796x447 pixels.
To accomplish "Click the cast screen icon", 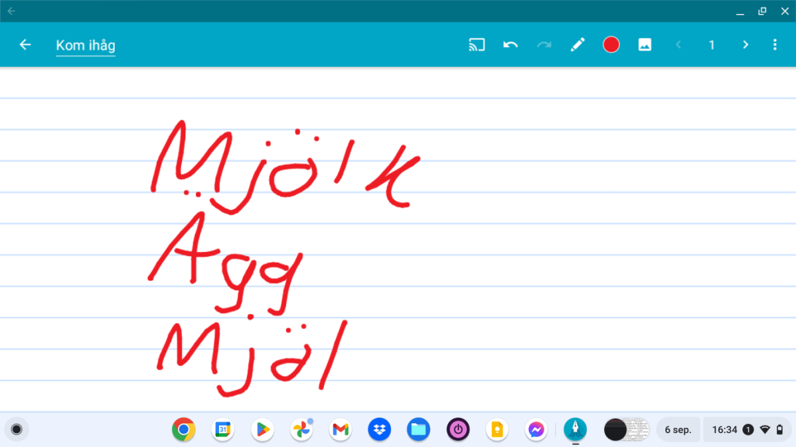I will pos(477,45).
